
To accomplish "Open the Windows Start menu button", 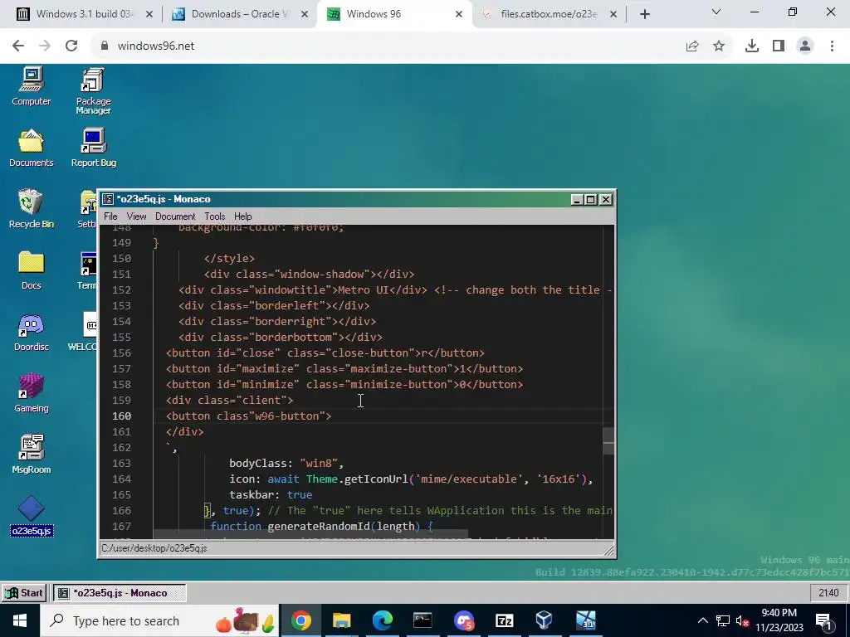I will click(x=20, y=620).
